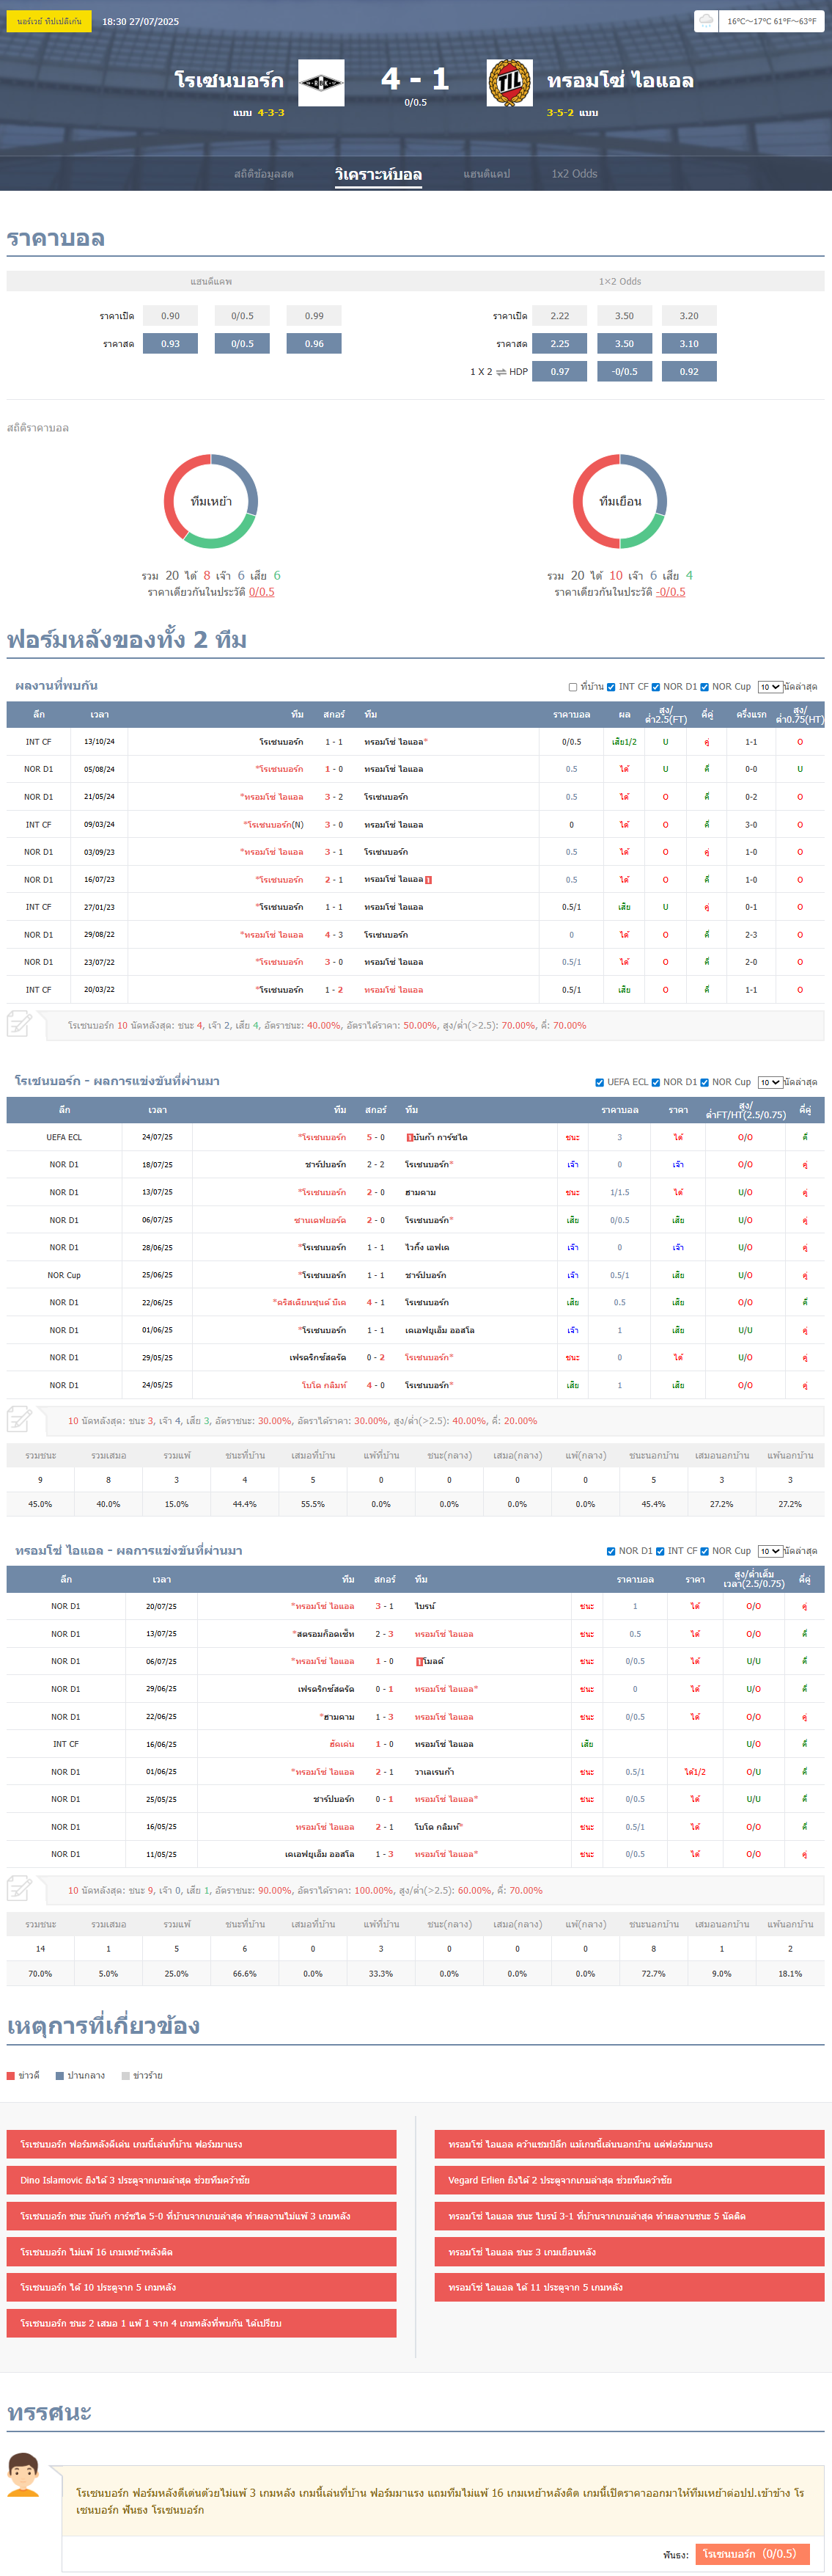Image resolution: width=832 pixels, height=2576 pixels.
Task: Click แฮนดิแคพ column header in ราคาบอล table
Action: coord(210,282)
